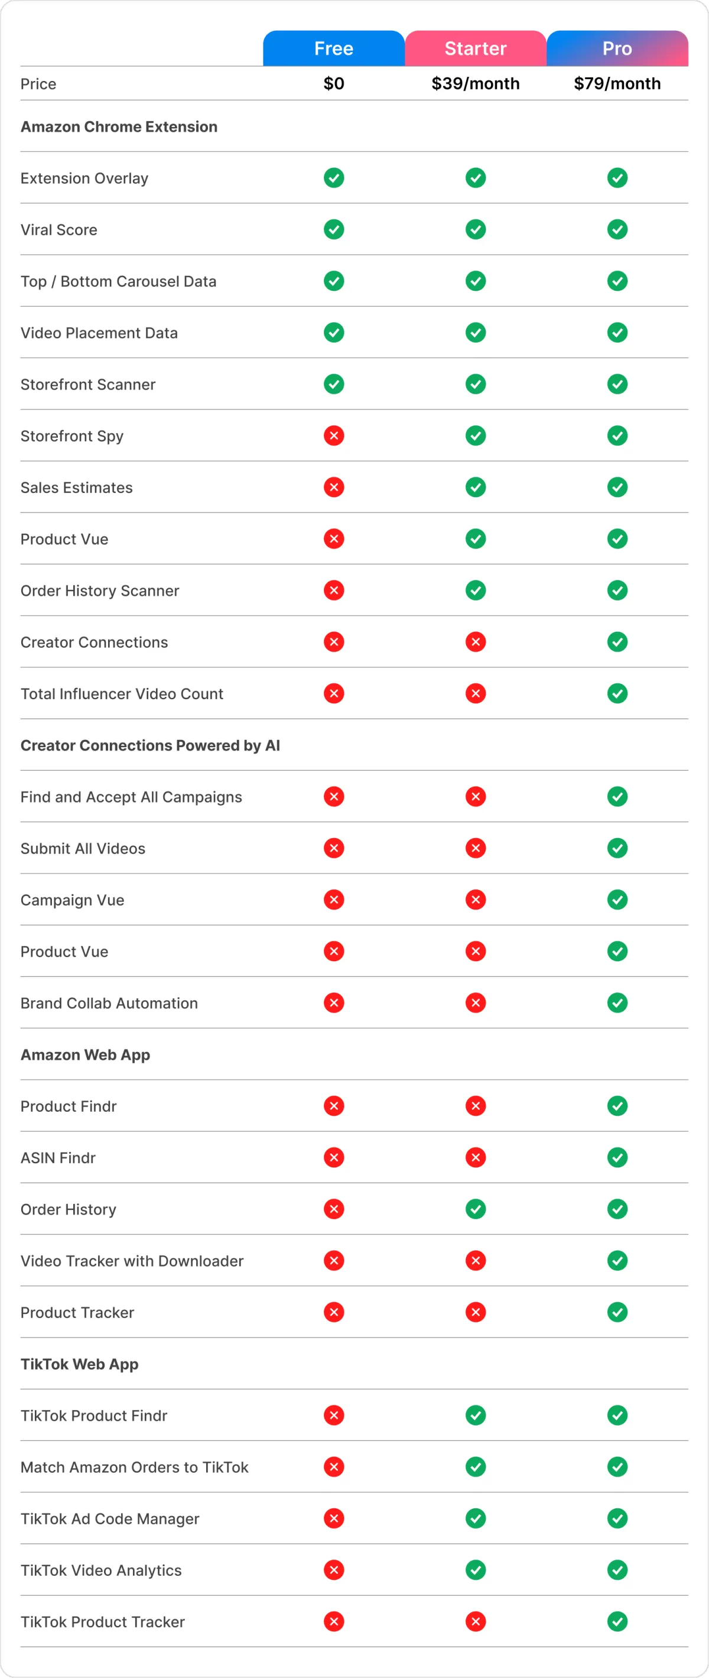Click Starter red cross for TikTok Product Tracker
Image resolution: width=709 pixels, height=1678 pixels.
click(476, 1622)
